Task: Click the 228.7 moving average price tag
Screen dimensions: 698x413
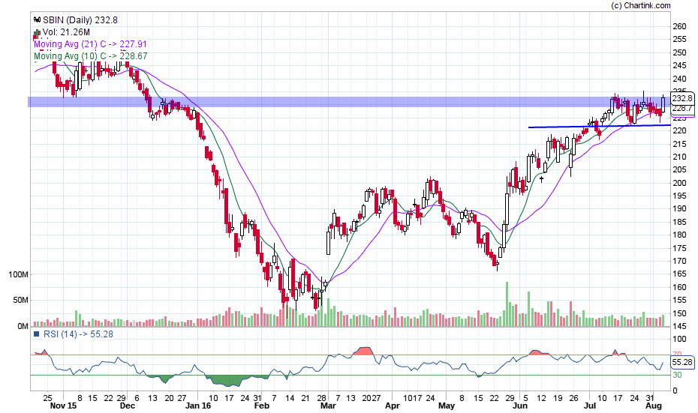Action: click(x=681, y=108)
